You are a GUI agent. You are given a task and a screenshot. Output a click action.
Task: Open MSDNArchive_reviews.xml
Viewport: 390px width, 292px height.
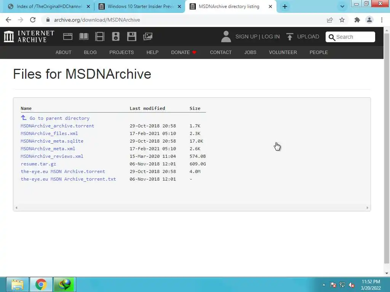click(x=52, y=156)
